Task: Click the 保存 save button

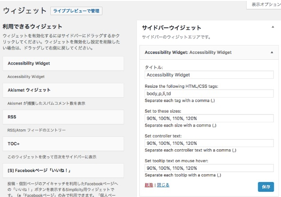Action: pos(266,187)
